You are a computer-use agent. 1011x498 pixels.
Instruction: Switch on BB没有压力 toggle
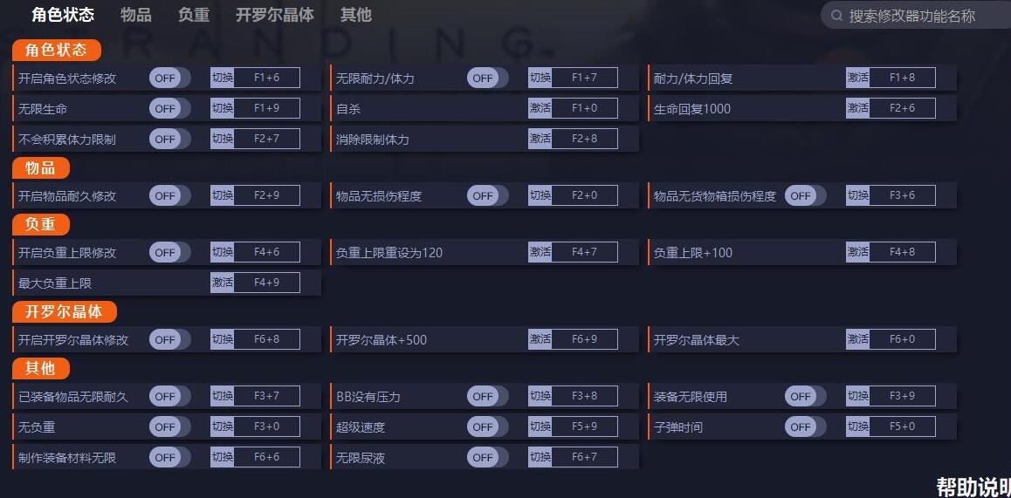tap(487, 396)
